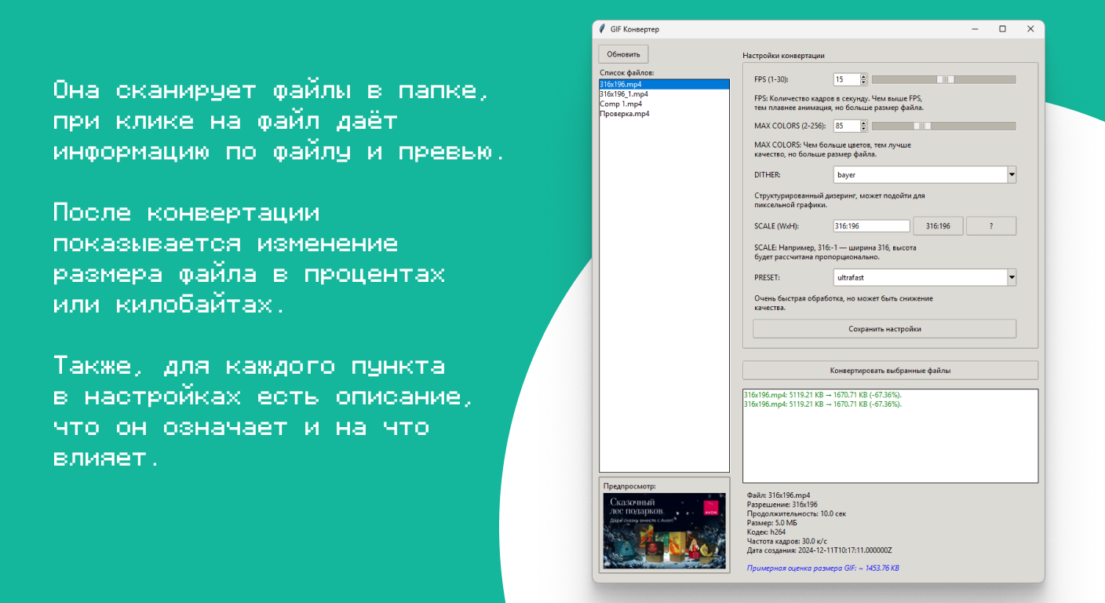The image size is (1105, 603).
Task: Click the FPS (1-30) label
Action: point(771,79)
